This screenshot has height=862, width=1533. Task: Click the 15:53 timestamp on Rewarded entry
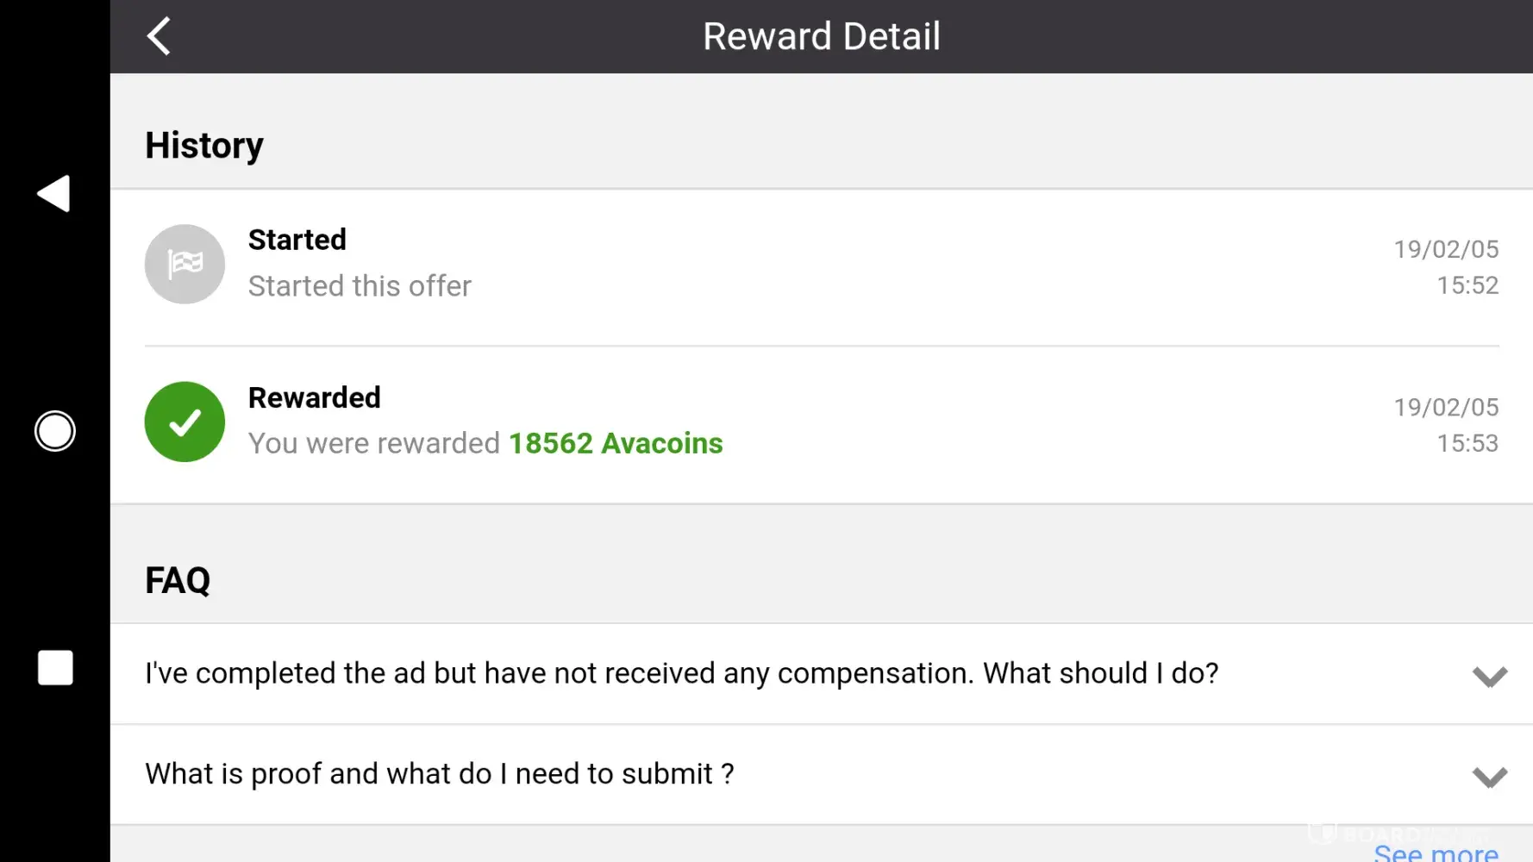tap(1467, 443)
